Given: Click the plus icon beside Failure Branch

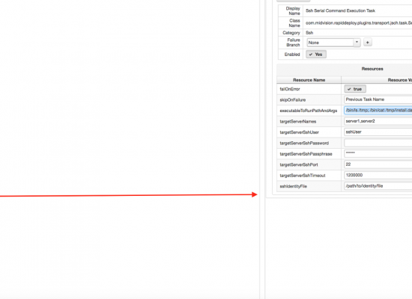Looking at the screenshot, I should click(367, 42).
